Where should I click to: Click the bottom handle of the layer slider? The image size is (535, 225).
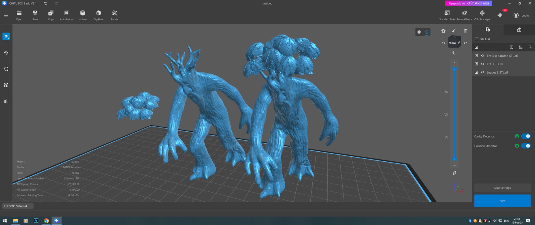454,159
